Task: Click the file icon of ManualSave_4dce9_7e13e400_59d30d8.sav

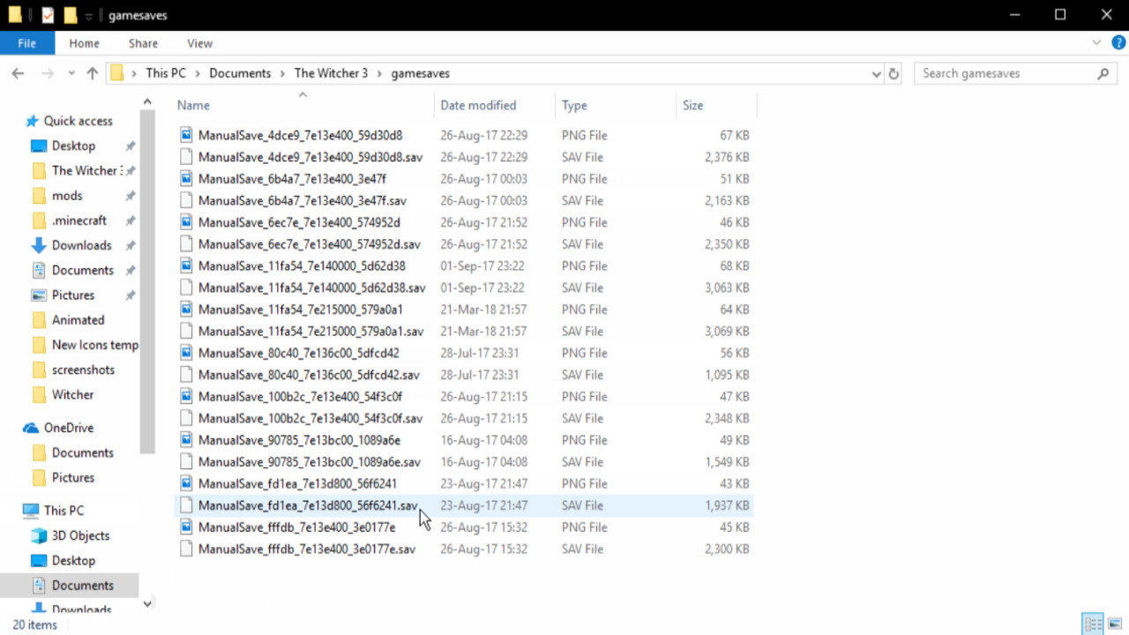Action: [186, 157]
